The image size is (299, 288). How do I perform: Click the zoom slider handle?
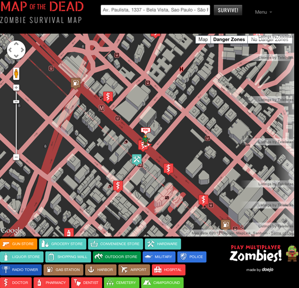pos(16,101)
